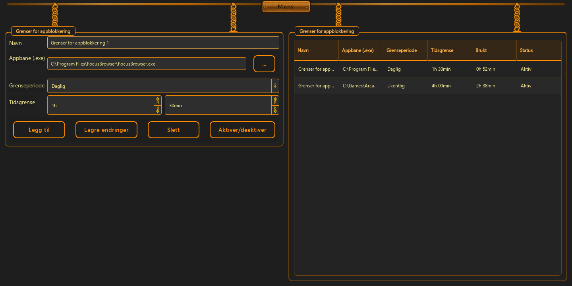Viewport: 572px width, 286px height.
Task: Click the 4h 00min time limit cell
Action: pos(450,86)
